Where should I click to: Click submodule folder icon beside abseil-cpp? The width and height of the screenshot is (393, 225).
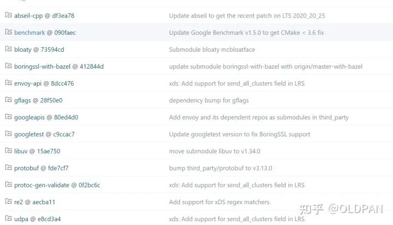[x=9, y=15]
